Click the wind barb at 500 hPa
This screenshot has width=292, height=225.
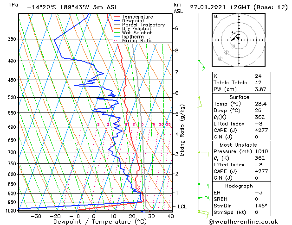coord(200,102)
